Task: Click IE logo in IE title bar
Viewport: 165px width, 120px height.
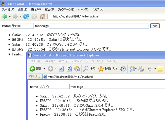Action: [29, 55]
